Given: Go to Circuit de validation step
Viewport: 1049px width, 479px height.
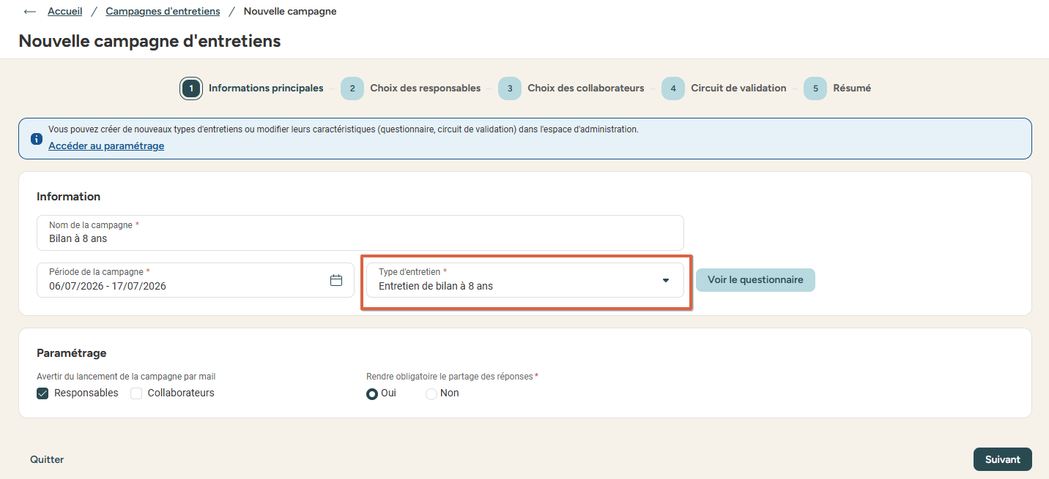Looking at the screenshot, I should coord(738,88).
